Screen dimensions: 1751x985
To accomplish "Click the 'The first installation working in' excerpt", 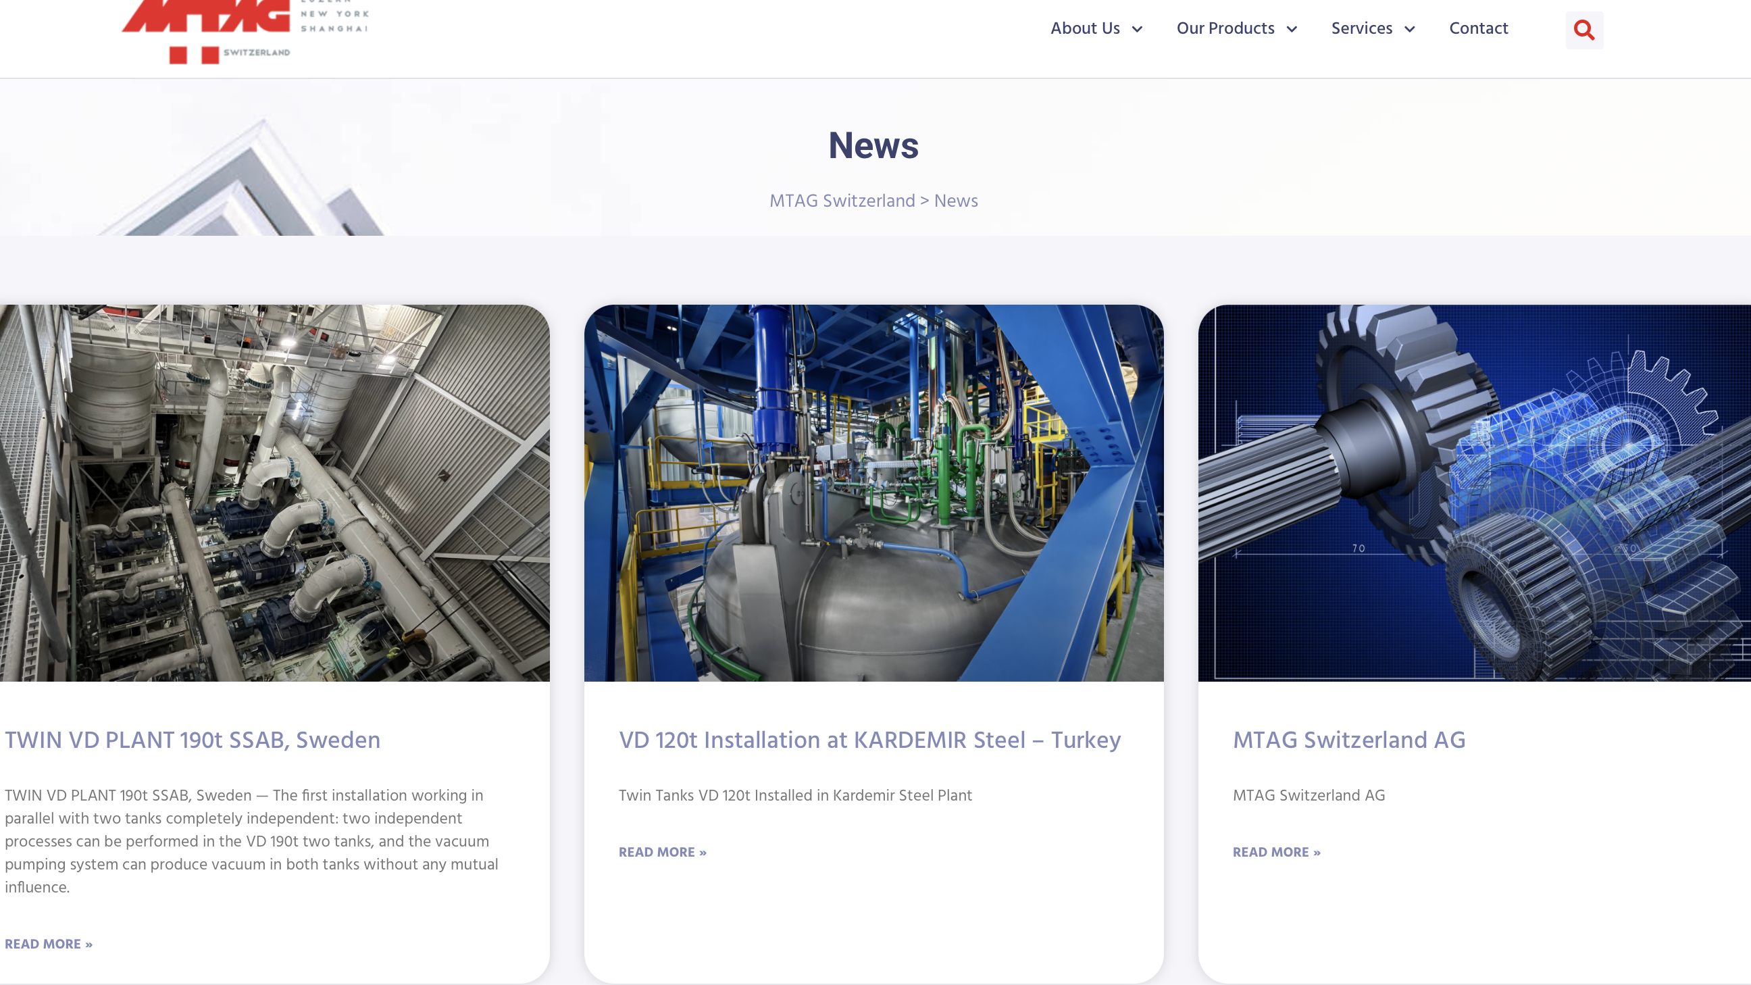I will tap(251, 841).
